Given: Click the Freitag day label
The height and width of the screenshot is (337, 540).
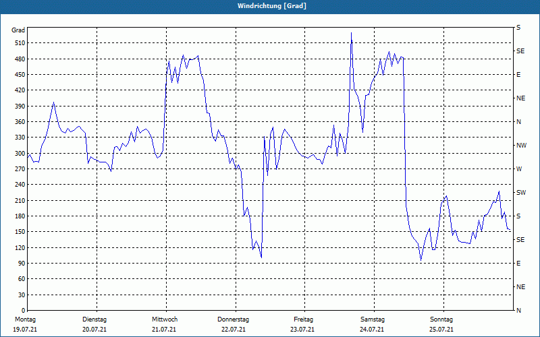Looking at the screenshot, I should pyautogui.click(x=303, y=319).
